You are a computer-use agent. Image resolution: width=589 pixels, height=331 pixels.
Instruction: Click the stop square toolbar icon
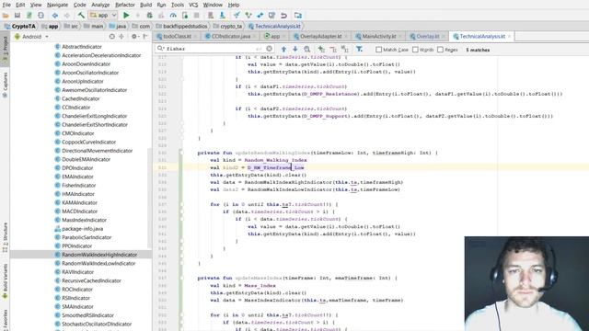196,16
